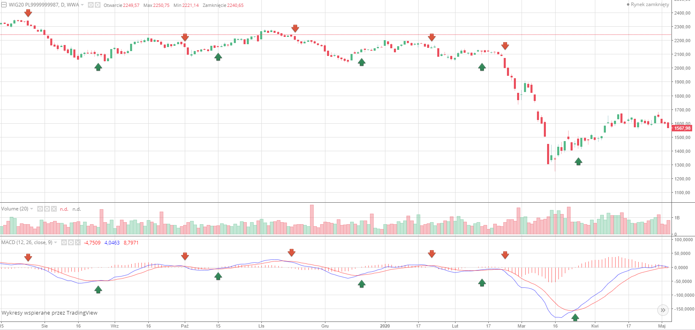This screenshot has height=330, width=695.
Task: Click the 'Lis' month on time axis
Action: coord(261,326)
